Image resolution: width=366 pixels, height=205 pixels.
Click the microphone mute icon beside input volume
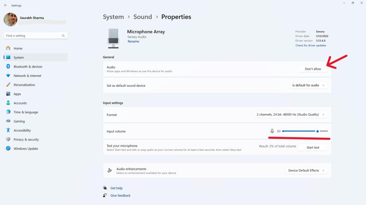click(272, 131)
